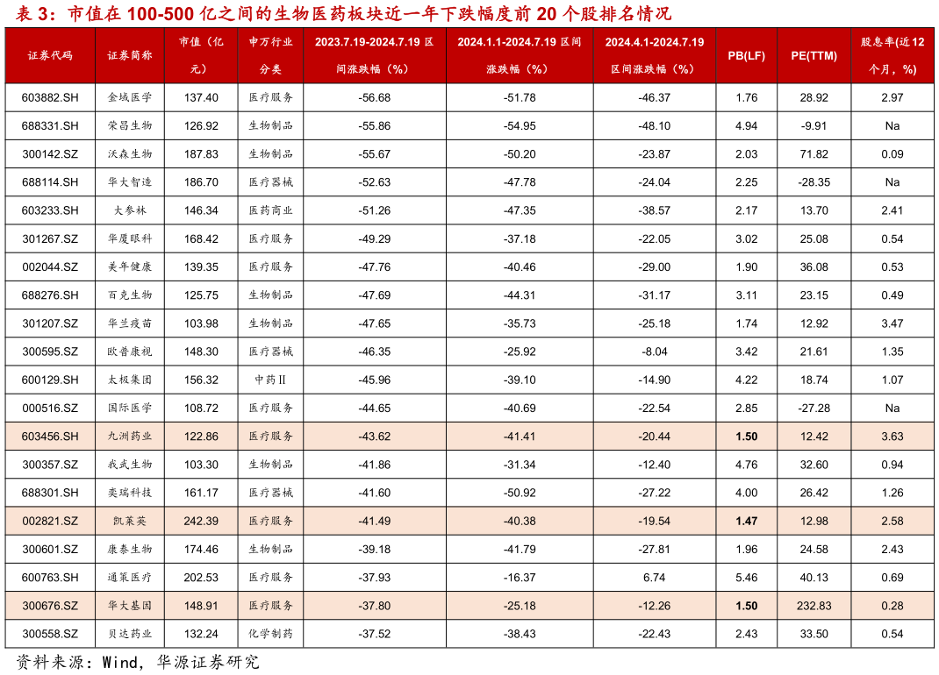
Task: Select stock code 301267.SZ
Action: click(50, 238)
